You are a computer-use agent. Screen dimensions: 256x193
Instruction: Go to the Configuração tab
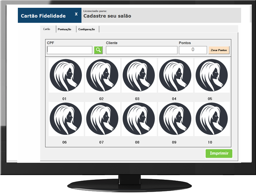pos(87,29)
